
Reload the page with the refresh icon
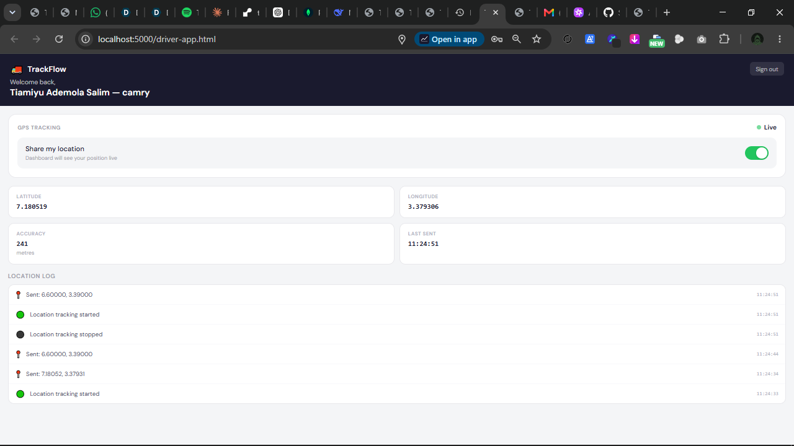(x=59, y=39)
